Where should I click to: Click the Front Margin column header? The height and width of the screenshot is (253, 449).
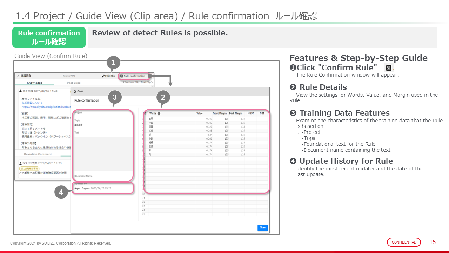point(220,113)
